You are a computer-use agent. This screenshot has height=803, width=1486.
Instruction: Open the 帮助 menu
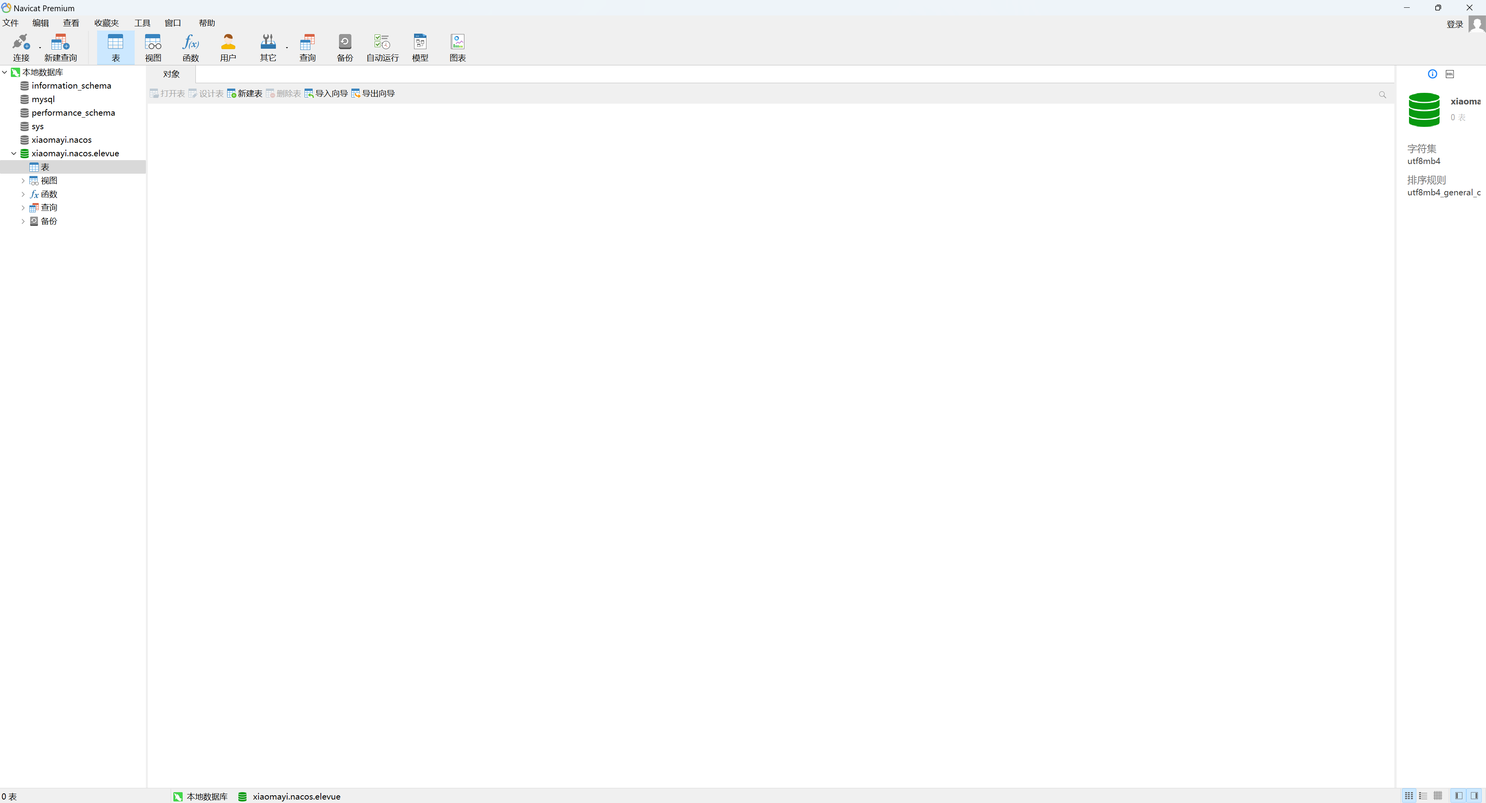pyautogui.click(x=207, y=23)
